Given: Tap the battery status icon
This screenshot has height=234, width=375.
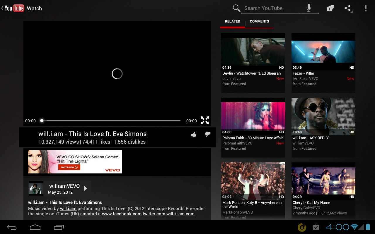Looking at the screenshot, I should pyautogui.click(x=368, y=227).
